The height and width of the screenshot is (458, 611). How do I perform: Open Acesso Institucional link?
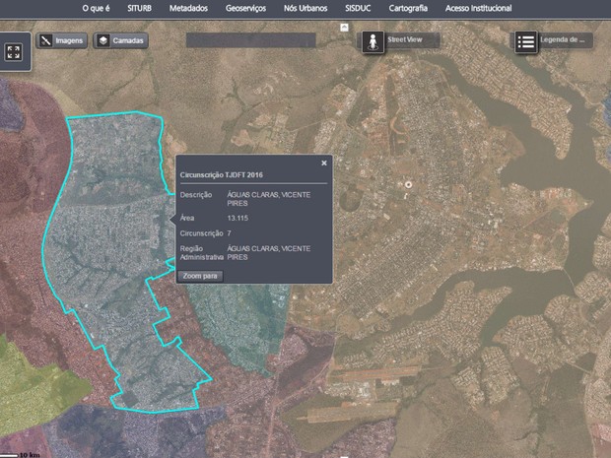(478, 7)
